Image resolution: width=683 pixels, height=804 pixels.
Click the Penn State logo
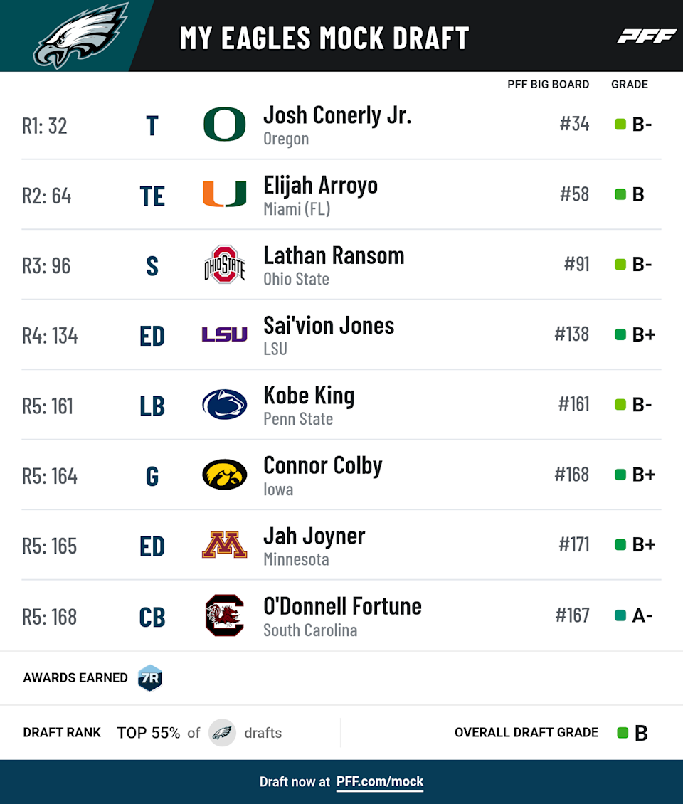pyautogui.click(x=225, y=404)
